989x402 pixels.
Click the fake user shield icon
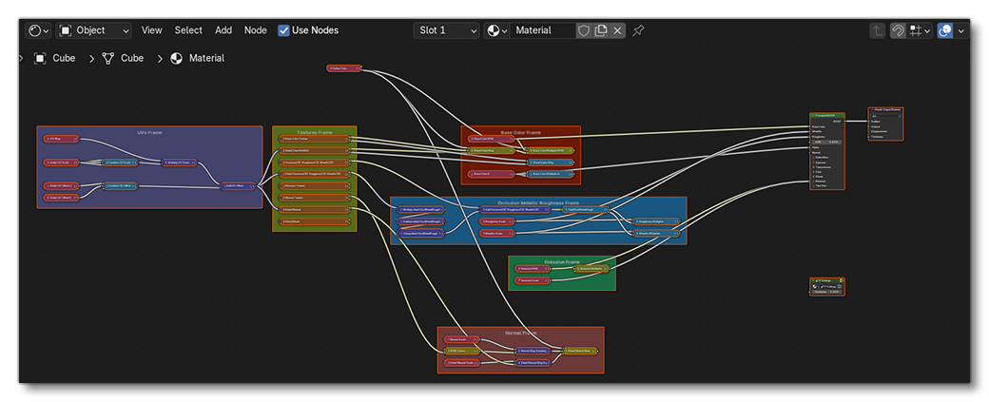coord(584,30)
